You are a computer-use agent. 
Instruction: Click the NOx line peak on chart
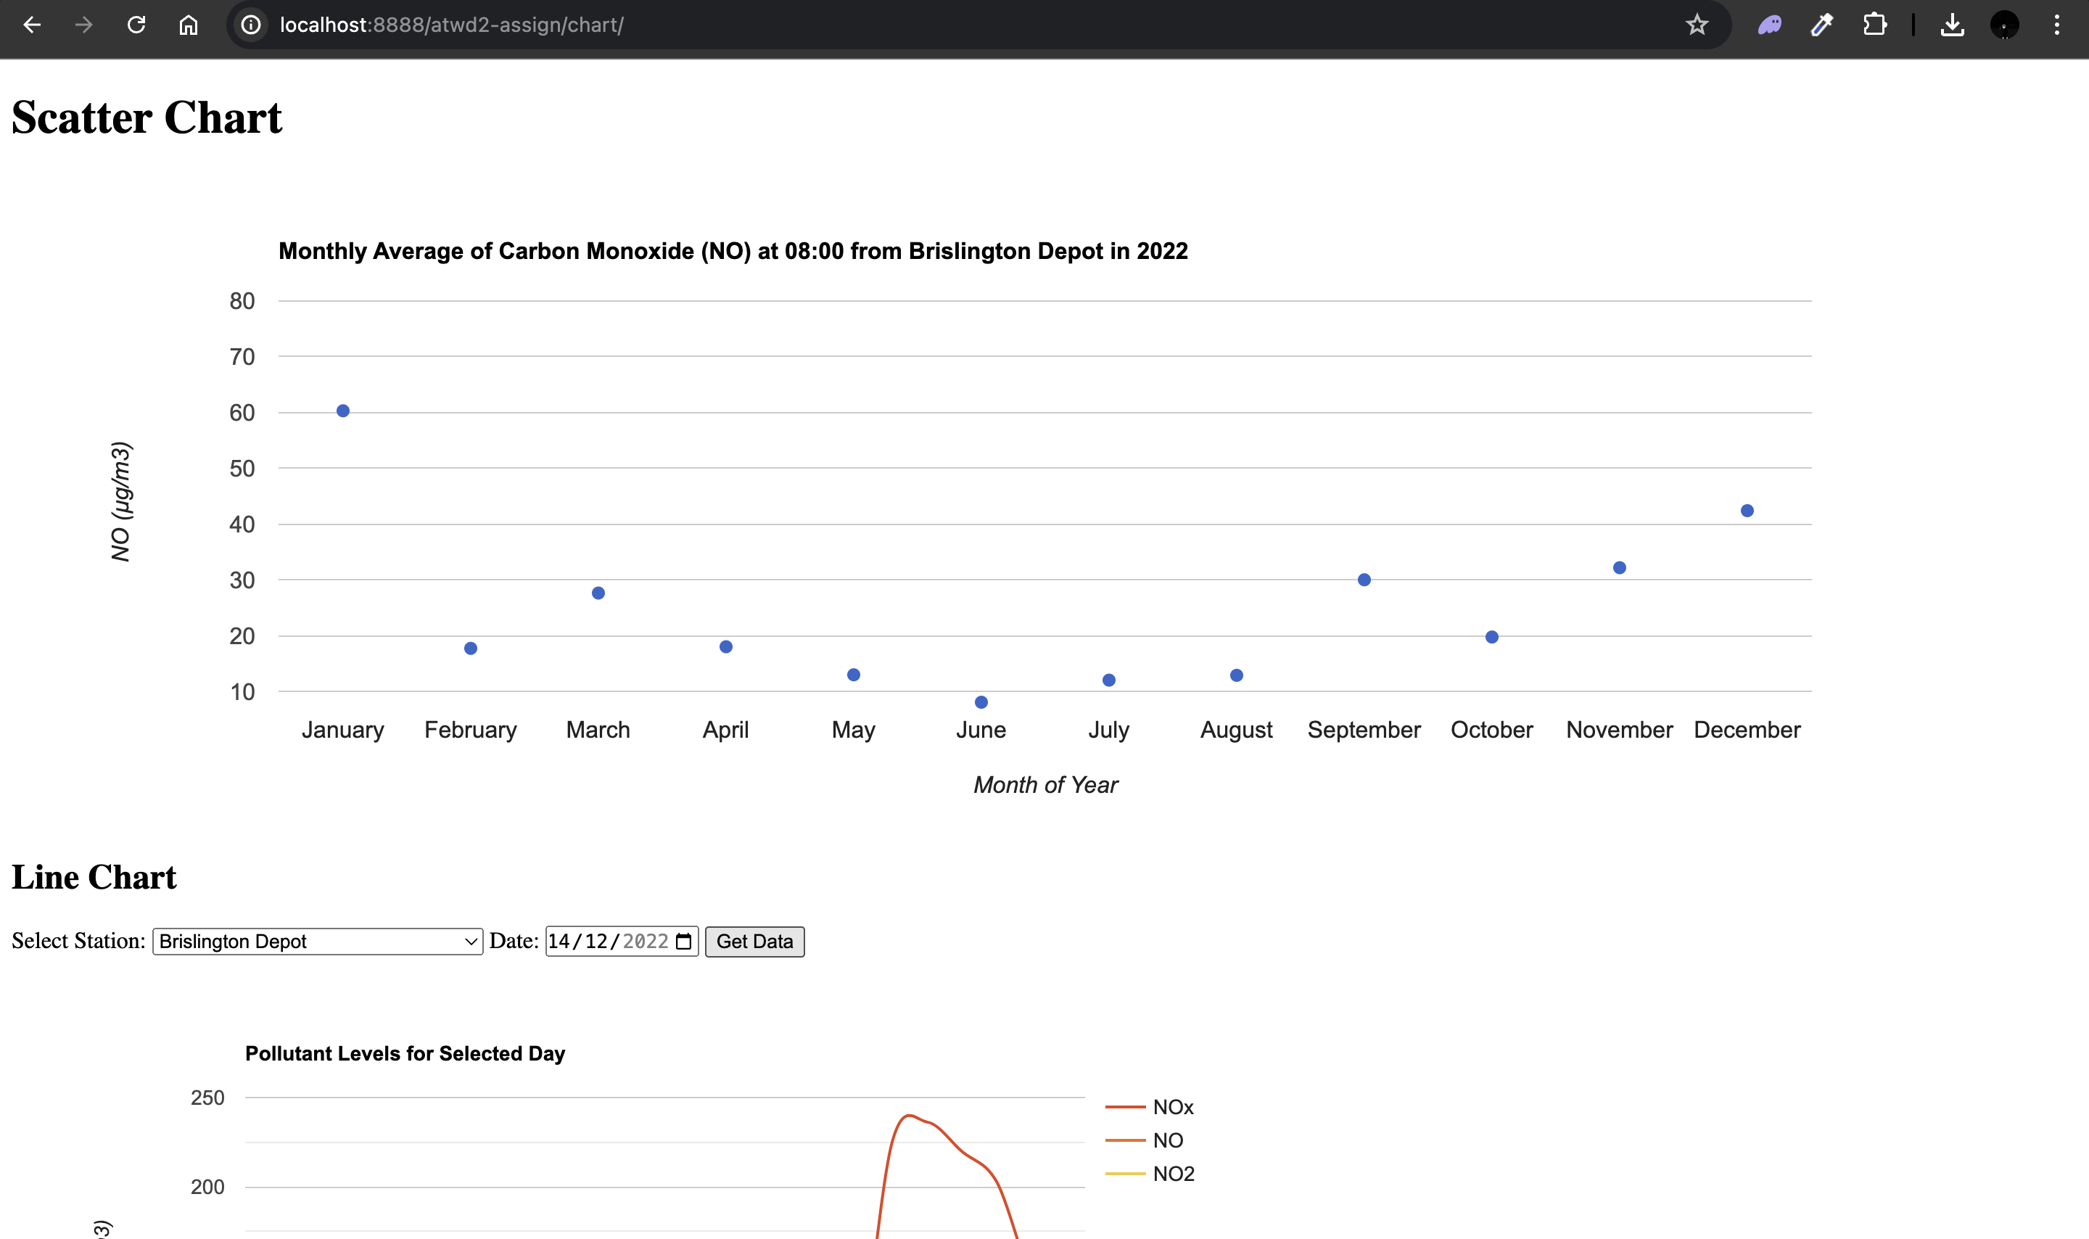click(x=910, y=1116)
